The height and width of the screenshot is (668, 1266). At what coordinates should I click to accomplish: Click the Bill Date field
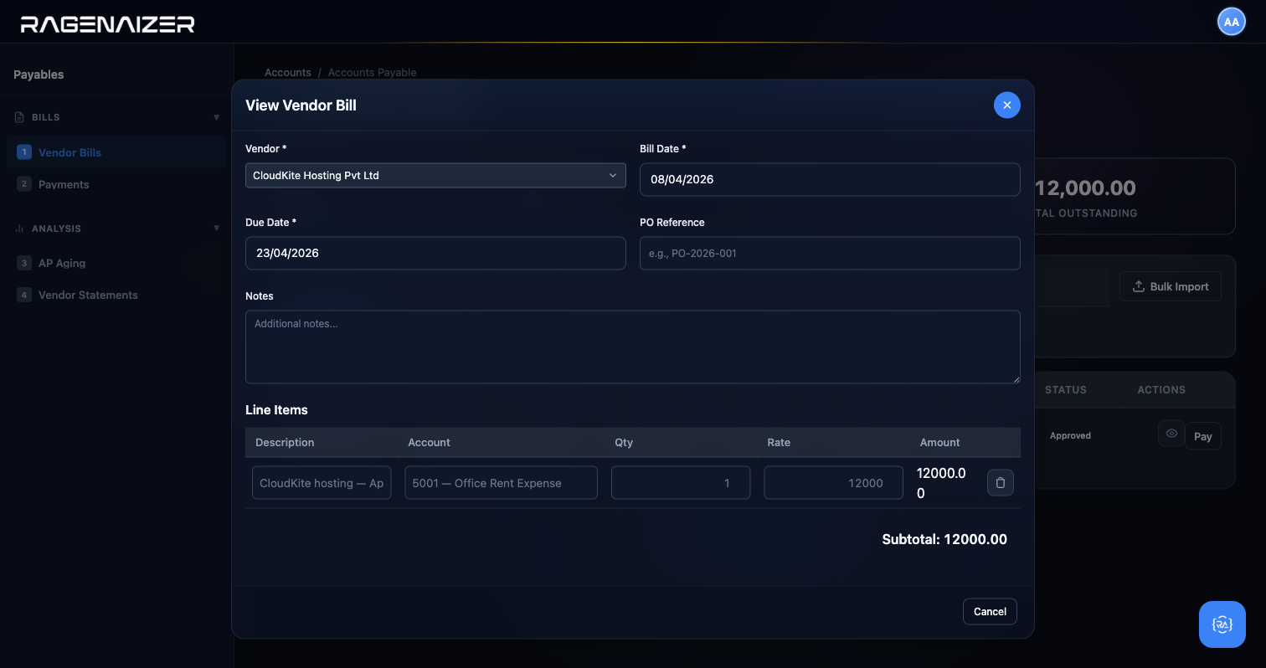click(830, 179)
